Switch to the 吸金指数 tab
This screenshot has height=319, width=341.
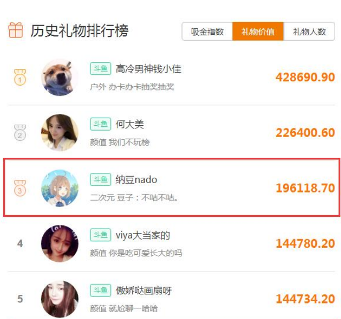click(207, 32)
